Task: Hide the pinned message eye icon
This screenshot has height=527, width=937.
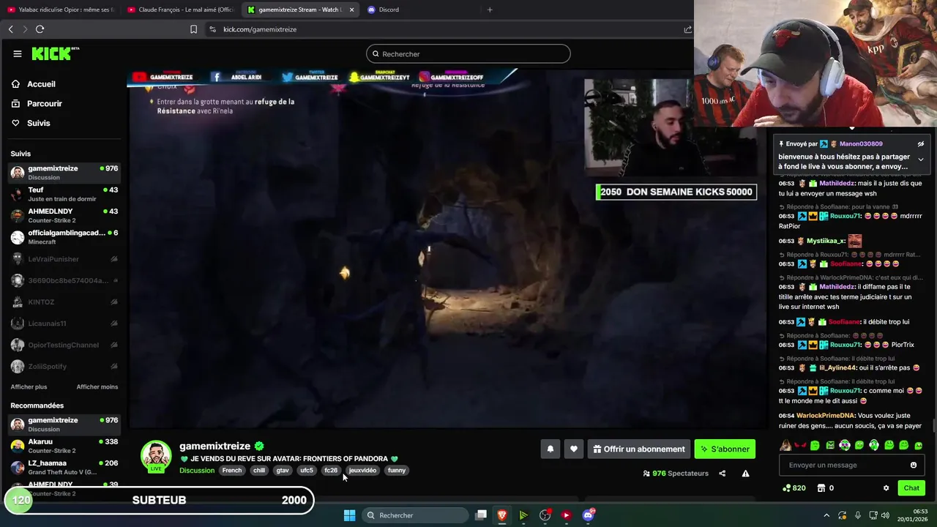Action: tap(920, 144)
